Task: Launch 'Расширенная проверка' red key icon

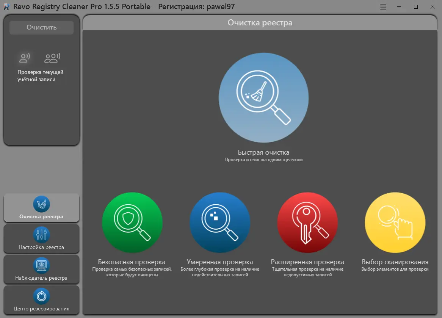Action: [x=307, y=222]
